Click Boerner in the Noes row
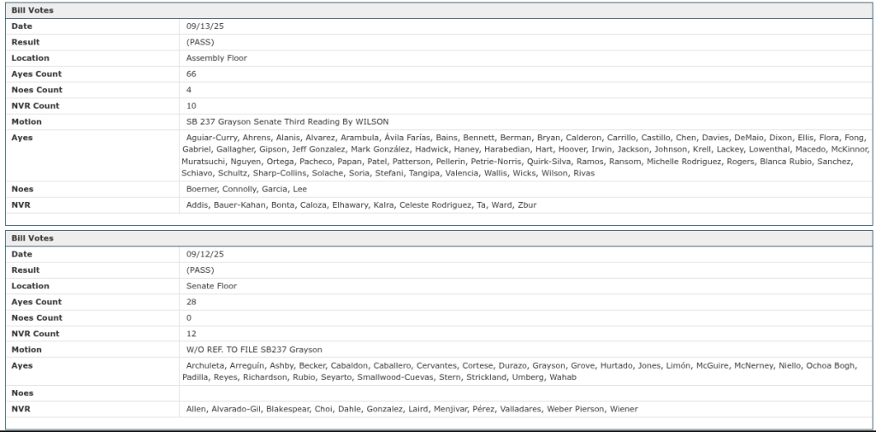This screenshot has height=432, width=876. 202,189
